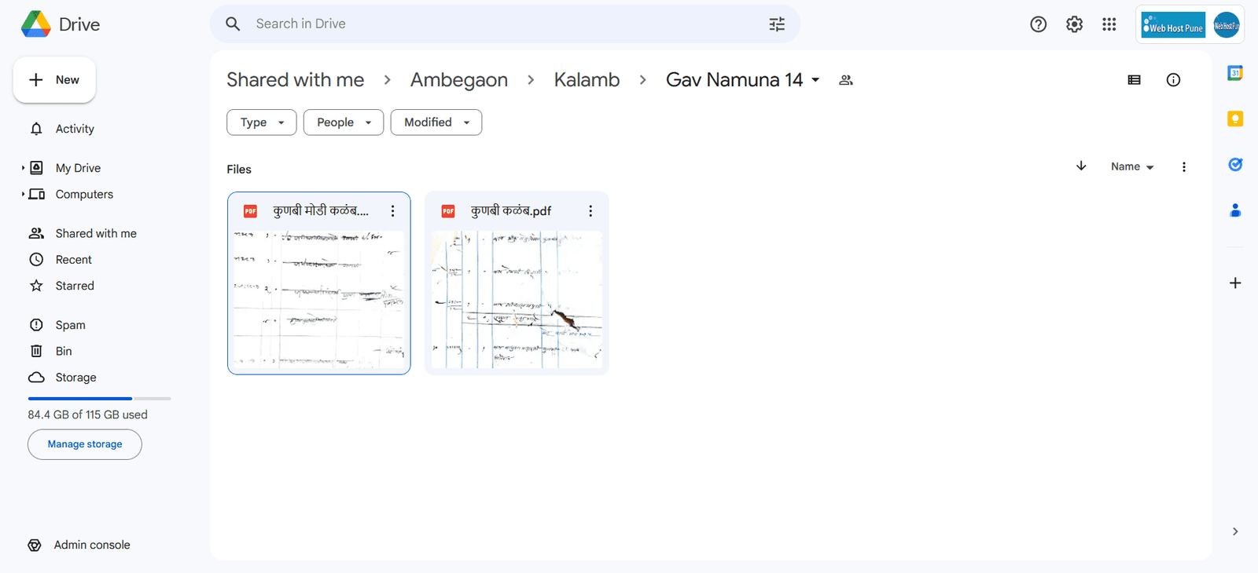Go to Ambegaon breadcrumb
This screenshot has height=573, width=1258.
(459, 80)
